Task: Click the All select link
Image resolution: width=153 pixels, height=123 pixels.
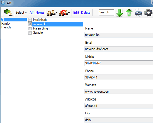Action: click(x=31, y=12)
